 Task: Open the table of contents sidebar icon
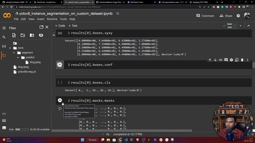pyautogui.click(x=4, y=28)
